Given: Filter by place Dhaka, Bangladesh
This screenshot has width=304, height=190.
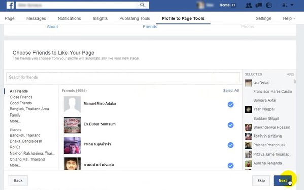Looking at the screenshot, I should (x=26, y=141).
